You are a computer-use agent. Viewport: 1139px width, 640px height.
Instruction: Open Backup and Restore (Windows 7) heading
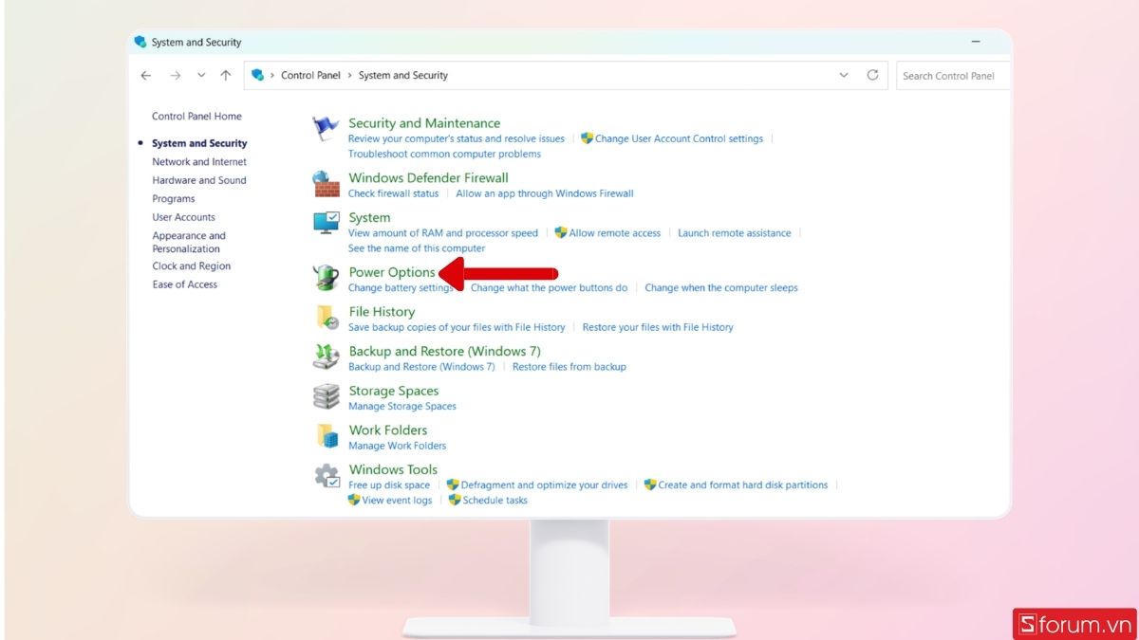(444, 351)
